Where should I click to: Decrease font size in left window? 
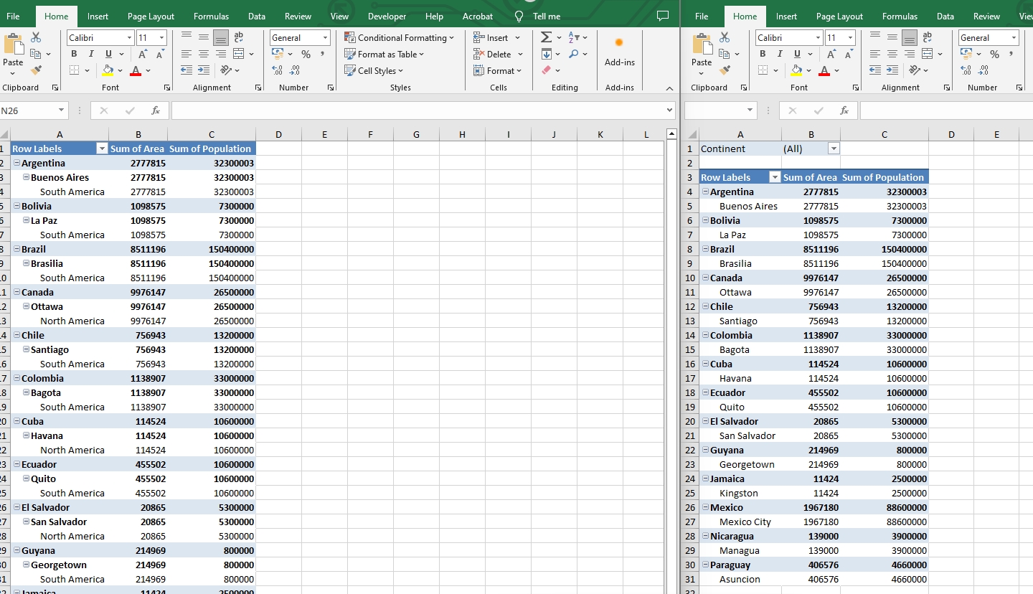[x=159, y=54]
